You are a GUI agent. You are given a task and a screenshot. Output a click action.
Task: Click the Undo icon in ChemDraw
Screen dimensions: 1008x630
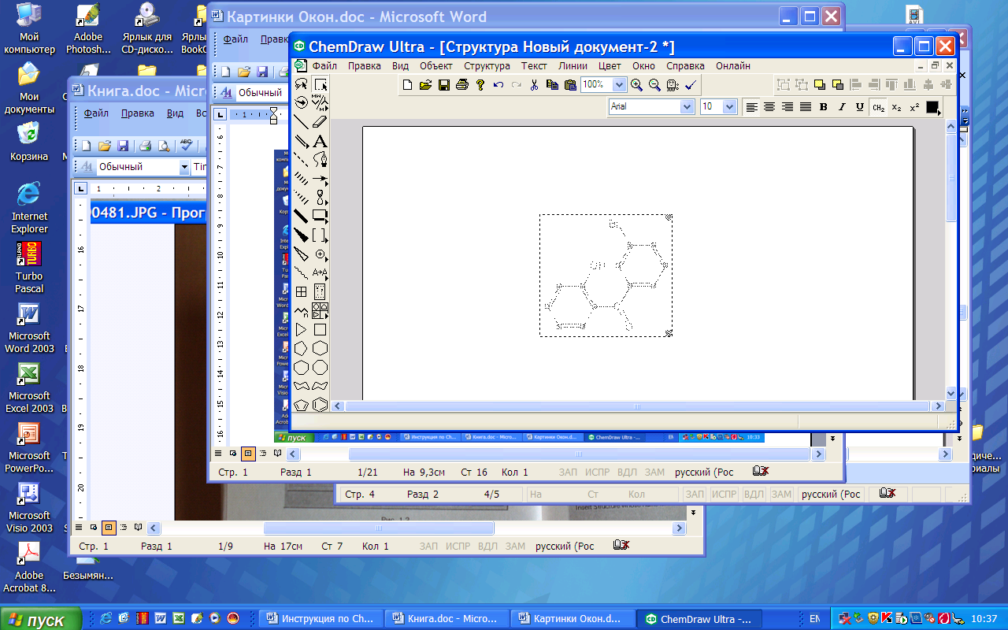(498, 85)
